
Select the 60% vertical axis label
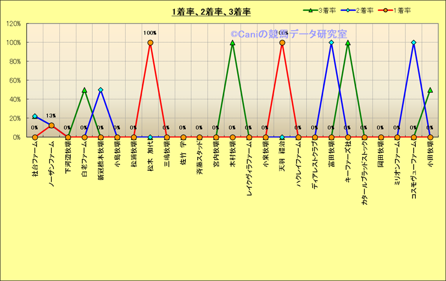[x=14, y=81]
